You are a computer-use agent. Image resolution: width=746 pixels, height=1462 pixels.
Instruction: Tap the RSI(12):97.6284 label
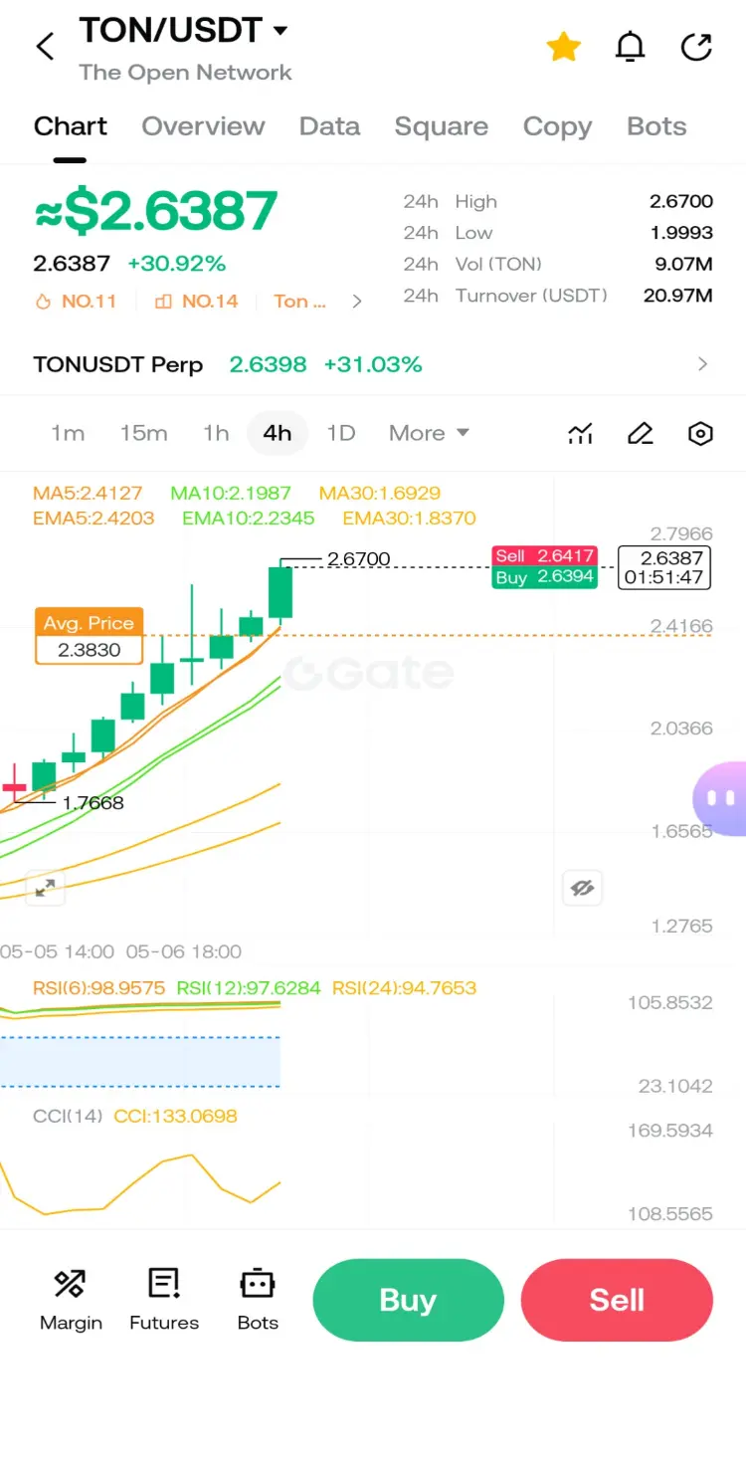(x=249, y=988)
